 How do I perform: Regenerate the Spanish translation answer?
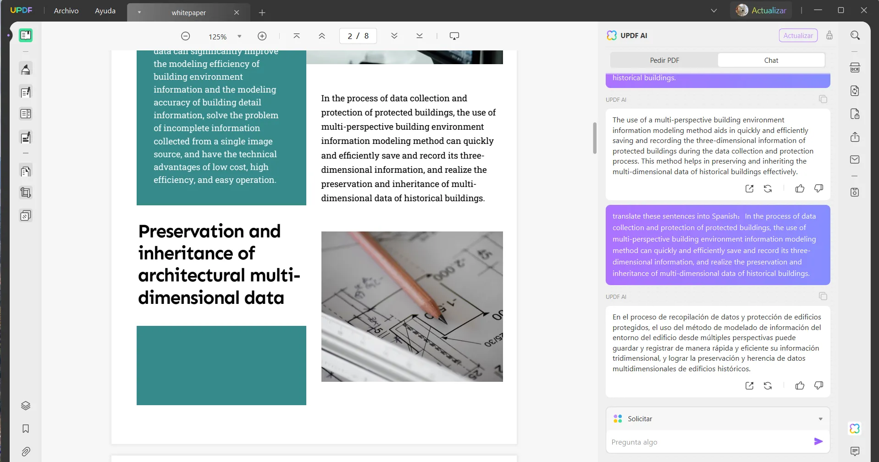coord(768,385)
